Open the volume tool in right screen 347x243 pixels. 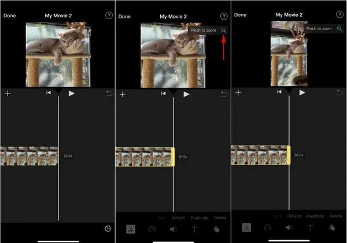(x=289, y=227)
